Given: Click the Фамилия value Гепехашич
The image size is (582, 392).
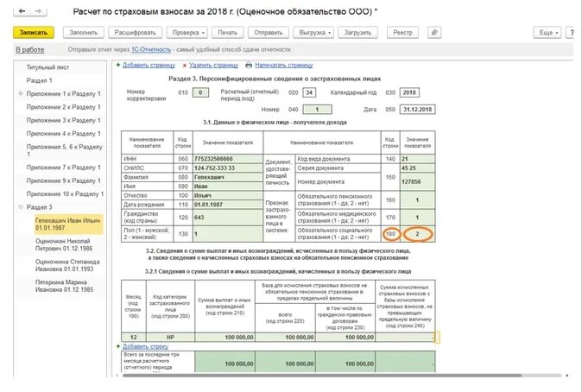Looking at the screenshot, I should [228, 177].
